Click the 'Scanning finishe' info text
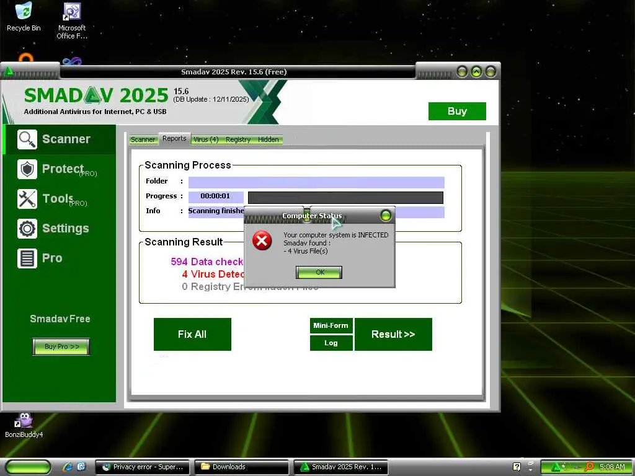Viewport: 635px width, 476px height. (x=216, y=211)
